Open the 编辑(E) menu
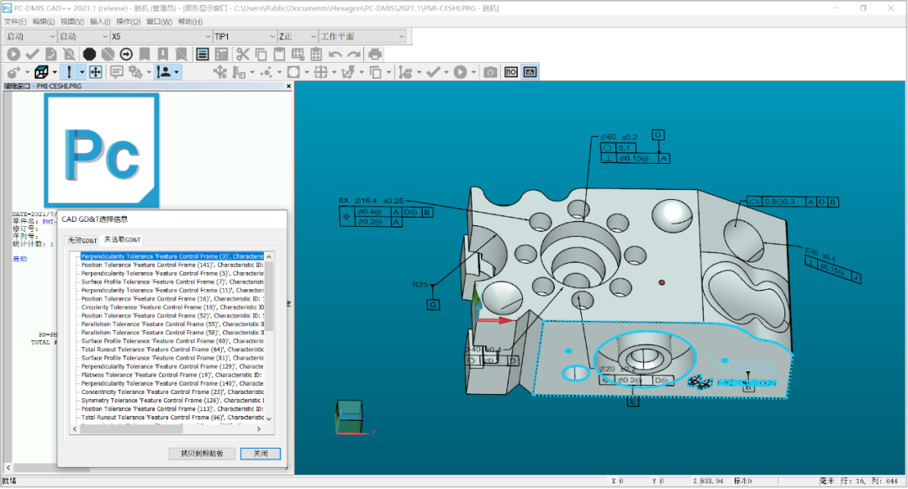This screenshot has height=489, width=908. [x=44, y=21]
